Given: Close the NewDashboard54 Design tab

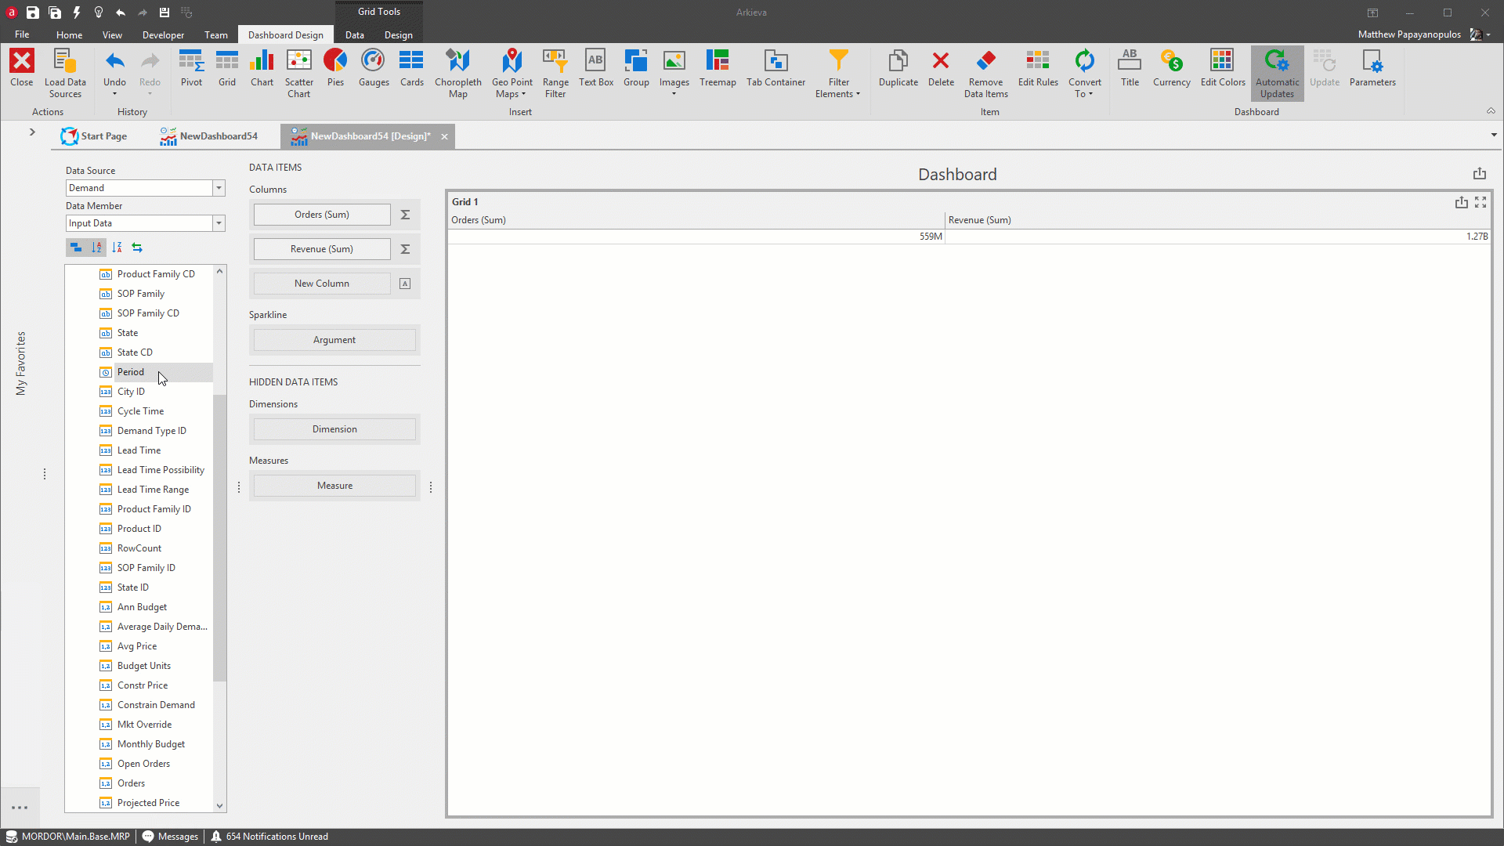Looking at the screenshot, I should point(444,136).
